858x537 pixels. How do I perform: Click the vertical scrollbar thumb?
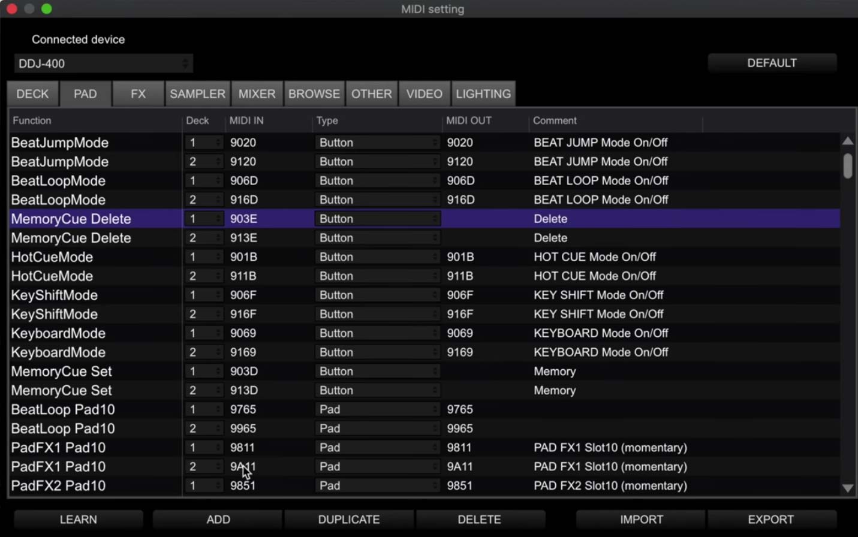coord(847,166)
